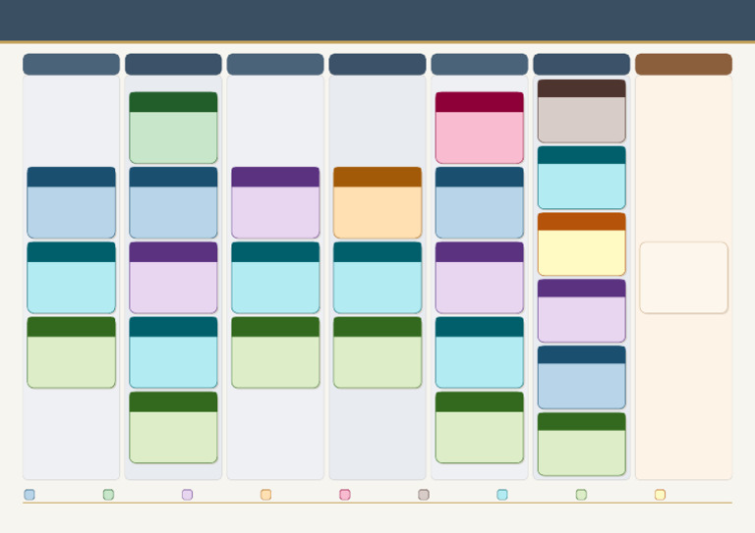Viewport: 755px width, 533px height.
Task: Open the orange card in fourth column
Action: click(x=377, y=203)
